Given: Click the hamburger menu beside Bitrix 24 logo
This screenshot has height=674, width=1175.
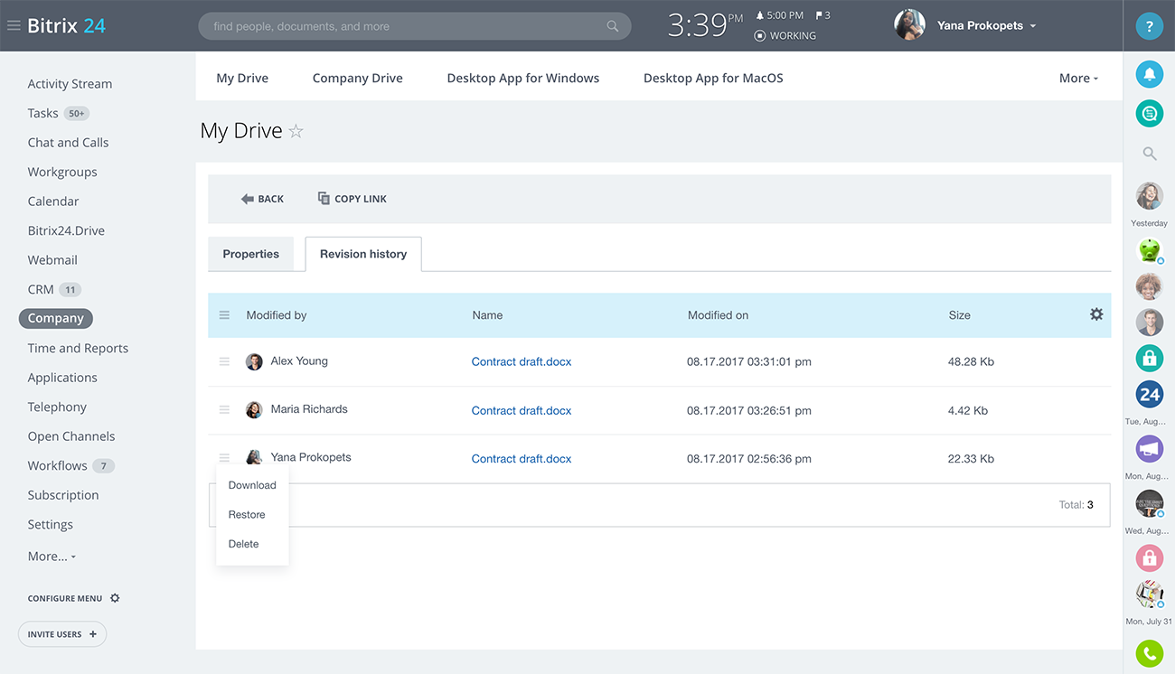Looking at the screenshot, I should click(x=14, y=26).
